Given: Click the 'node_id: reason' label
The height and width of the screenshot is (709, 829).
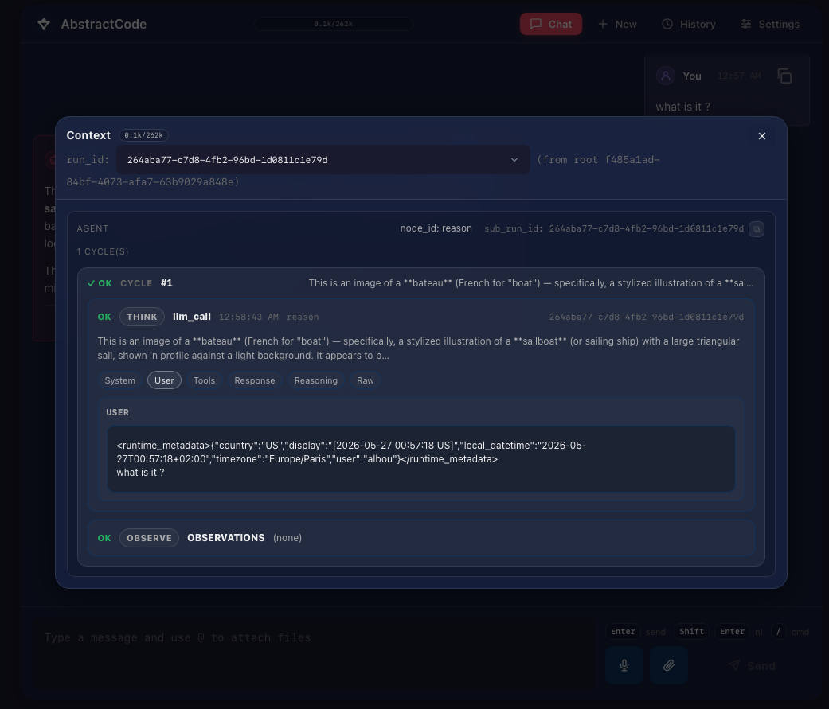Looking at the screenshot, I should coord(436,228).
